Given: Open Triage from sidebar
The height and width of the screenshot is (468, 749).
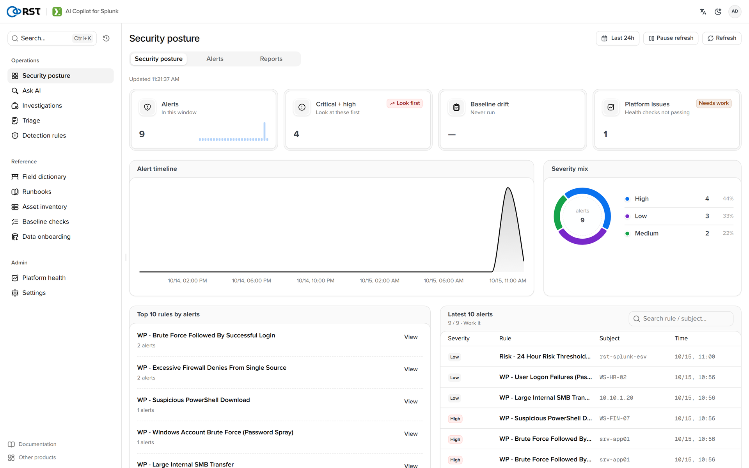Looking at the screenshot, I should pos(60,121).
